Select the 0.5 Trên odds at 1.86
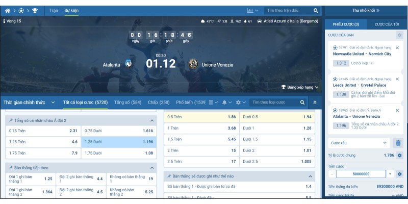Screen dimensions: 408x204 pos(202,117)
